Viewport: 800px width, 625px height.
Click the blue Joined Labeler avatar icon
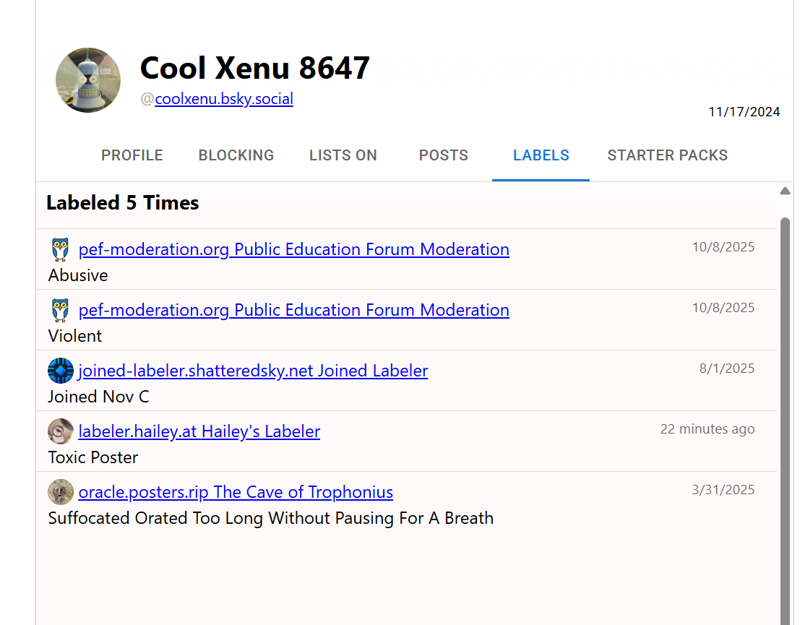click(61, 371)
